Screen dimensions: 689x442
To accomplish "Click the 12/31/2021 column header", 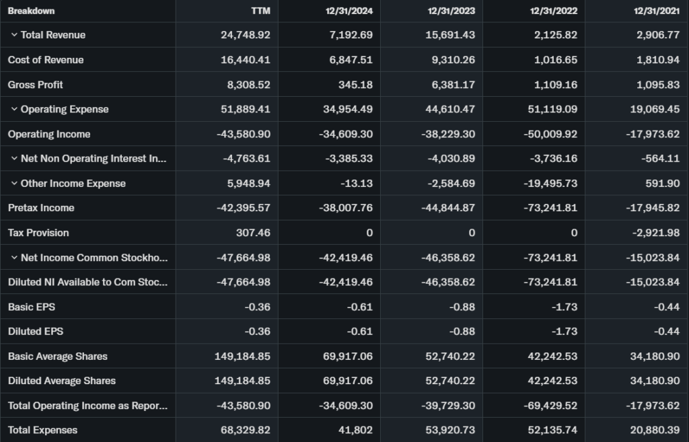I will point(655,11).
